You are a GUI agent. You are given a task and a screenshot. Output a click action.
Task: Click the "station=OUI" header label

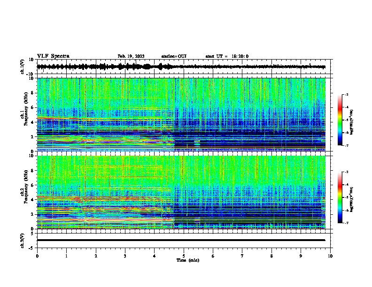[x=174, y=56]
